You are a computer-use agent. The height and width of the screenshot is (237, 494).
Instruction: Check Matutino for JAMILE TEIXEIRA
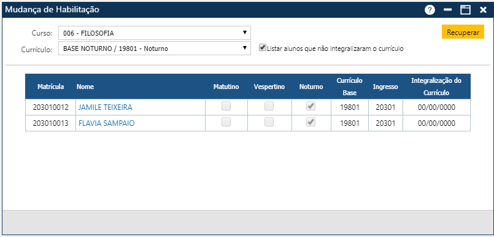(226, 106)
